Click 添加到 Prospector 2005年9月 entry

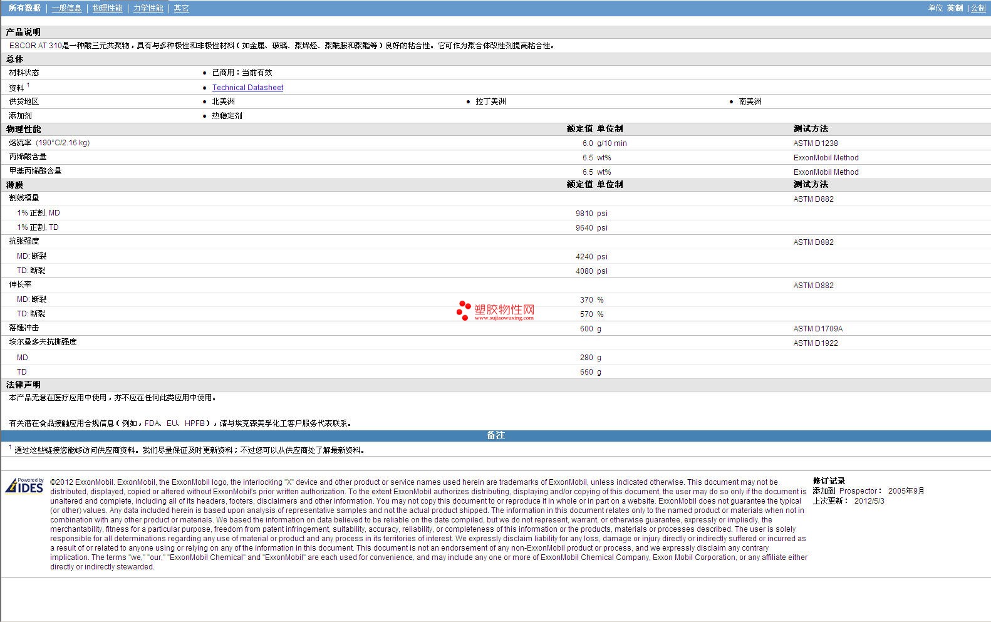[868, 491]
